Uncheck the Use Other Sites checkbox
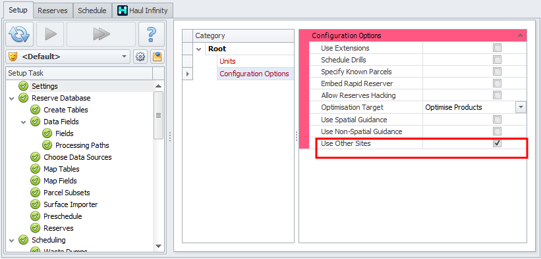This screenshot has width=541, height=259. (x=497, y=143)
